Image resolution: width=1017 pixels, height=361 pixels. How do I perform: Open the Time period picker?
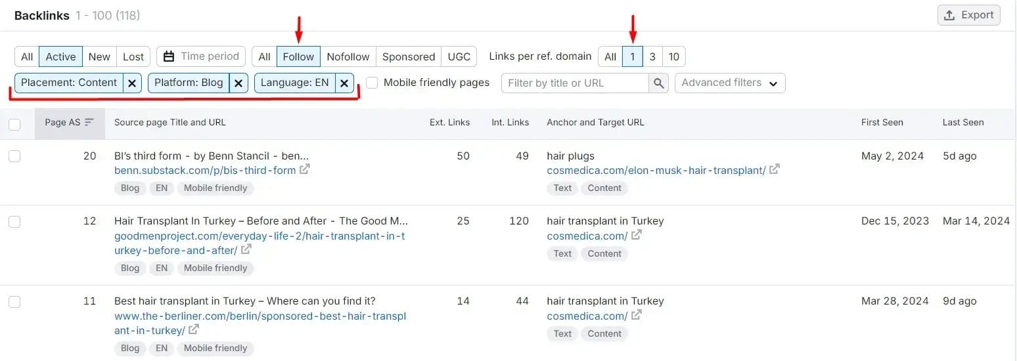[201, 56]
